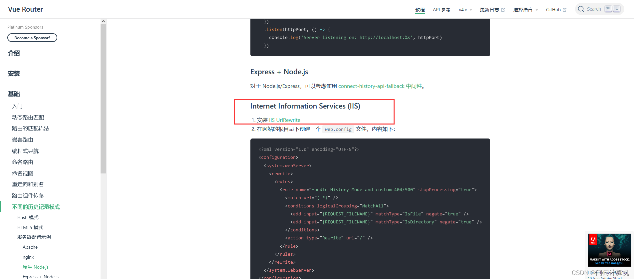This screenshot has width=634, height=279.
Task: Go to 命名路由 sidebar page
Action: [23, 162]
